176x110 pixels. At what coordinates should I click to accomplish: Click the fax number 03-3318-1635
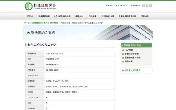pyautogui.click(x=52, y=70)
